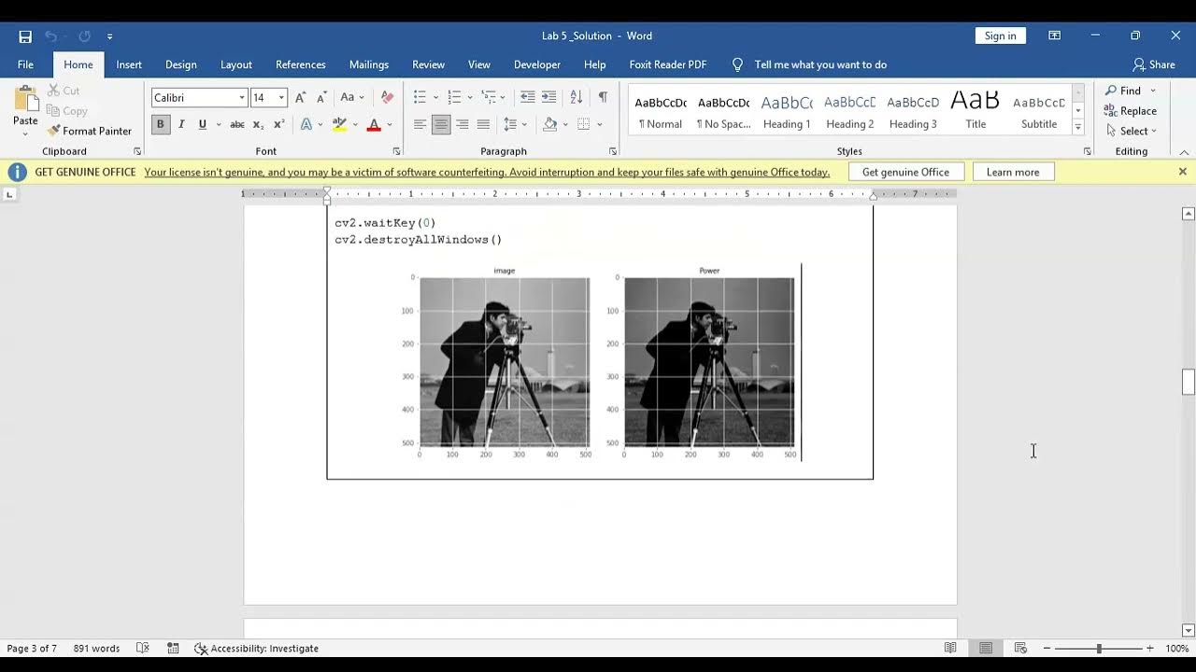Click Get genuine Office button
This screenshot has height=672, width=1196.
905,172
